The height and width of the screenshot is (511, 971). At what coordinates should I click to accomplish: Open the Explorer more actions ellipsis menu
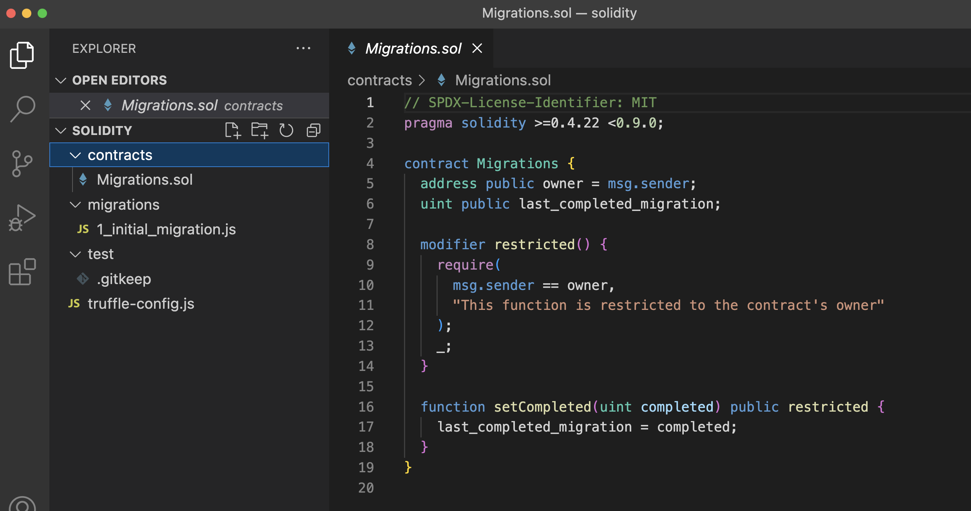click(x=303, y=49)
